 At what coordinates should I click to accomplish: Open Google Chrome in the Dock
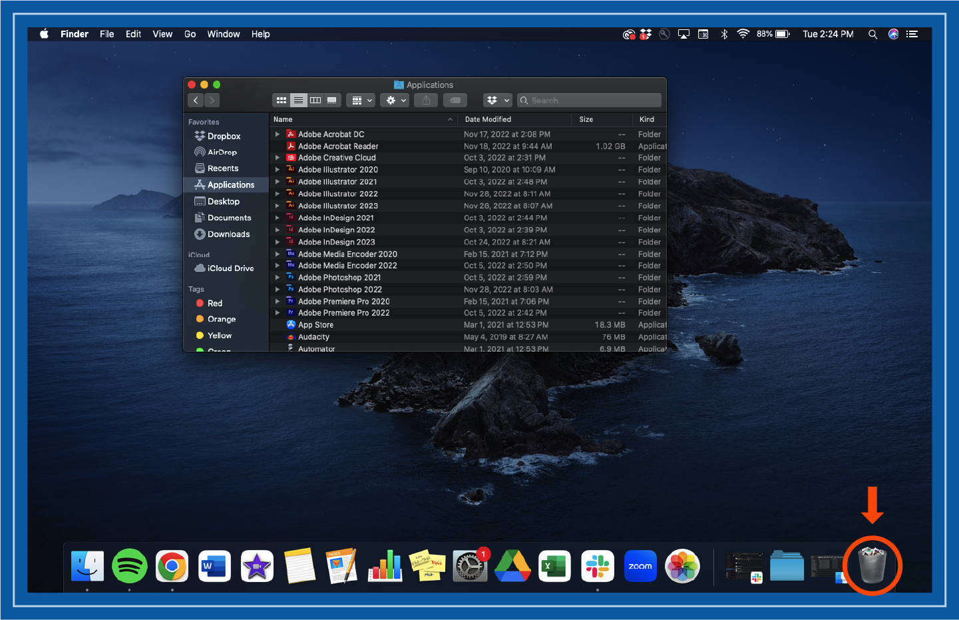(172, 567)
